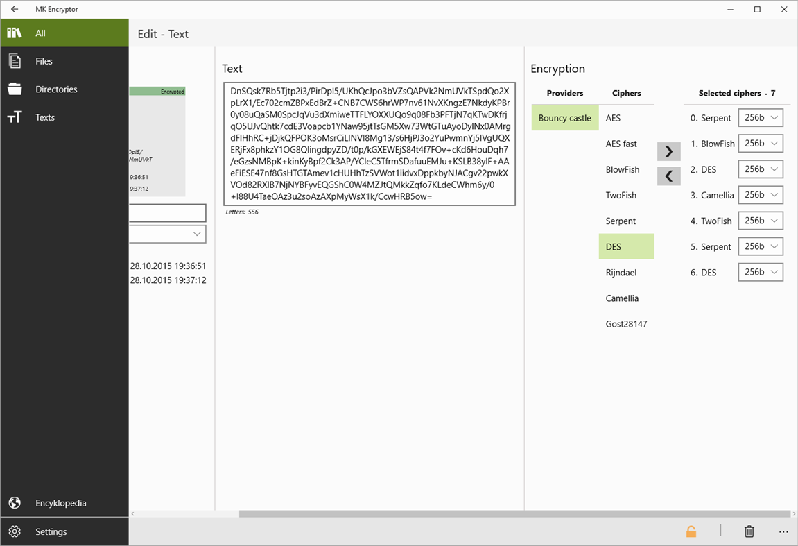Remove a cipher with the left chevron button
The height and width of the screenshot is (546, 798).
click(668, 176)
